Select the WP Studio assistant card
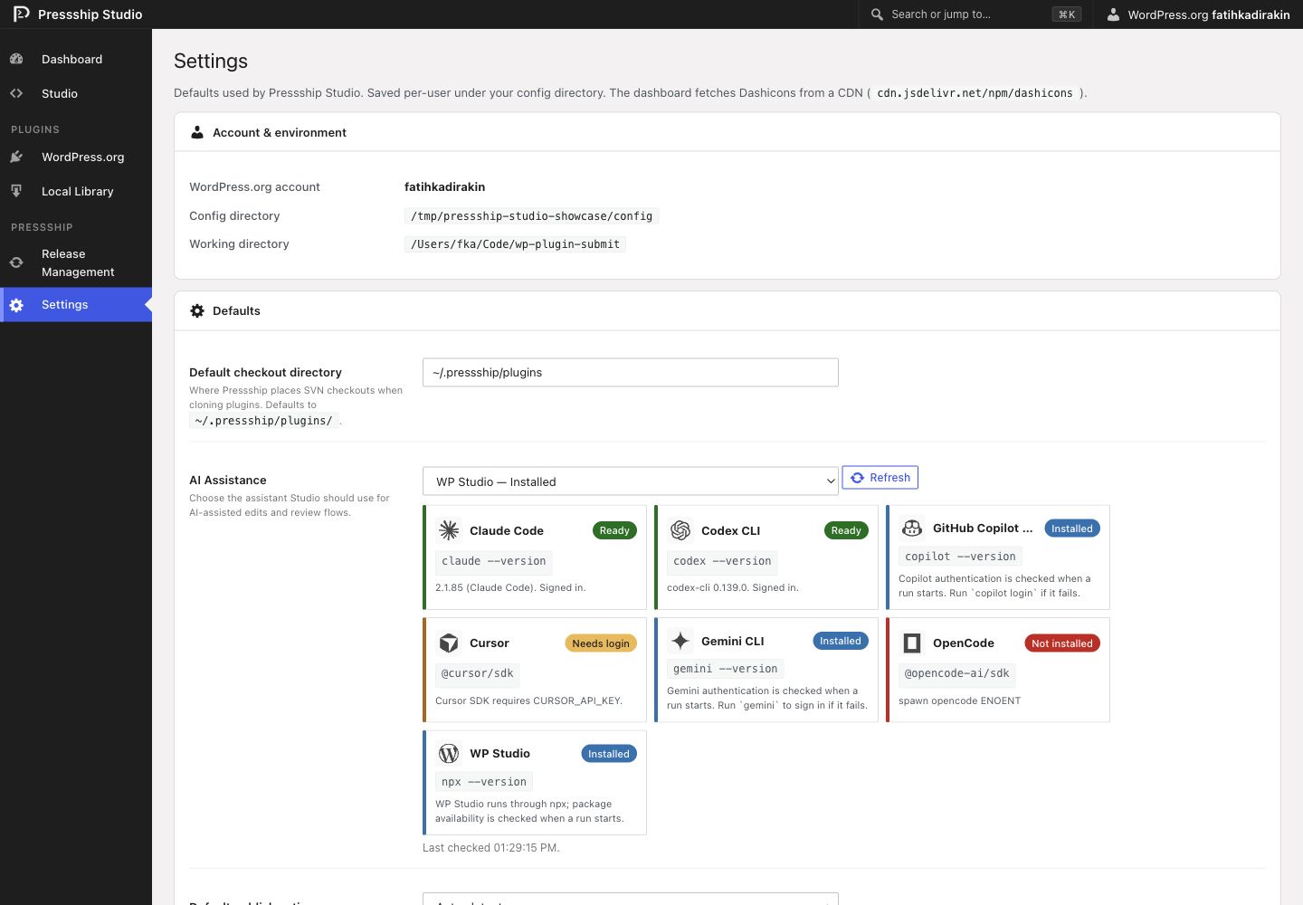Viewport: 1303px width, 905px height. pyautogui.click(x=535, y=783)
